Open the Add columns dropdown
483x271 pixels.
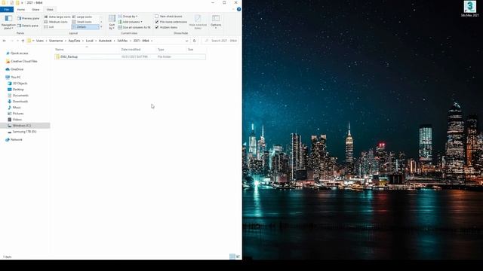pos(131,22)
